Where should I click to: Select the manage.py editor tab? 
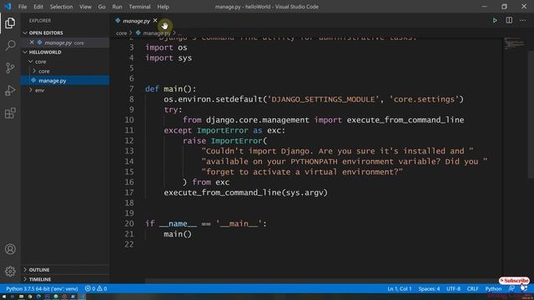tap(136, 21)
